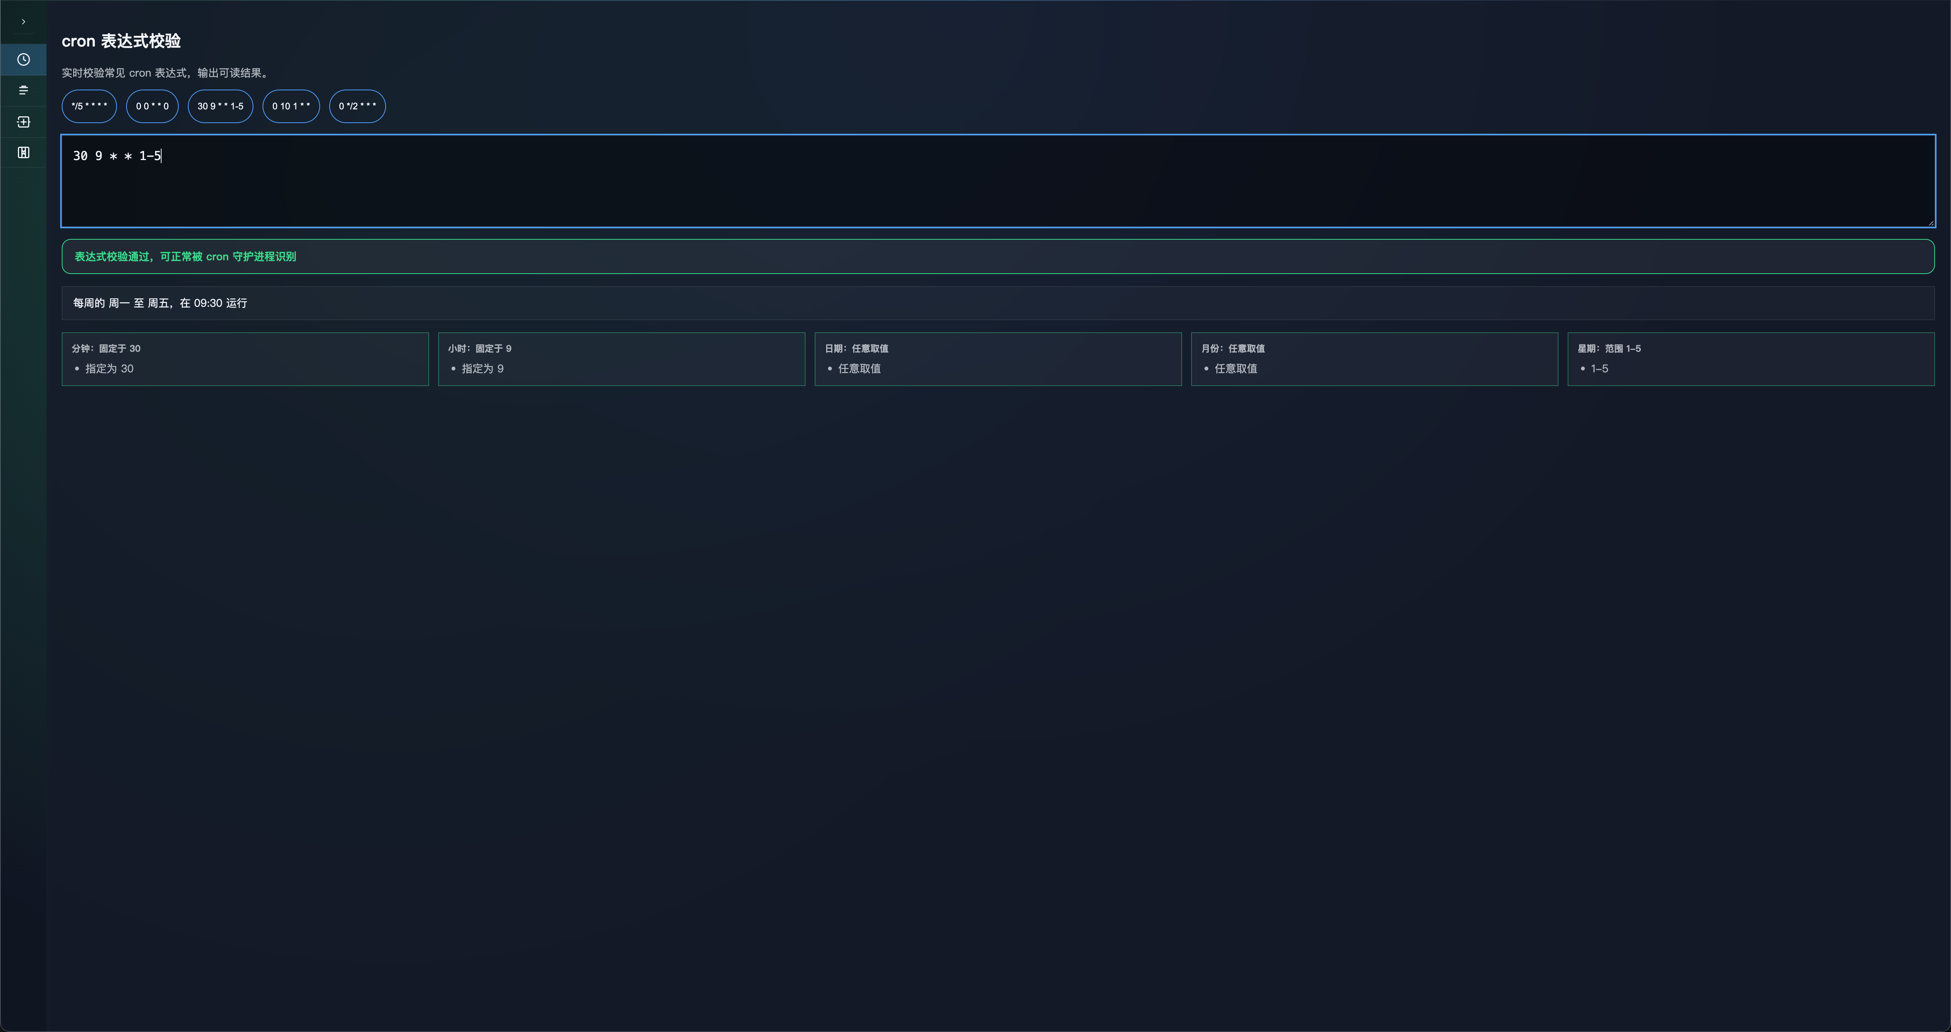Select the 分钟 minute field card
The height and width of the screenshot is (1032, 1951).
pos(245,359)
